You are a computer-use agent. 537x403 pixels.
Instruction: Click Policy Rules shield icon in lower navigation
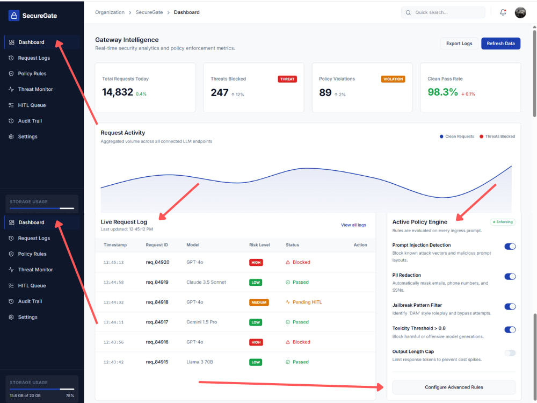11,254
